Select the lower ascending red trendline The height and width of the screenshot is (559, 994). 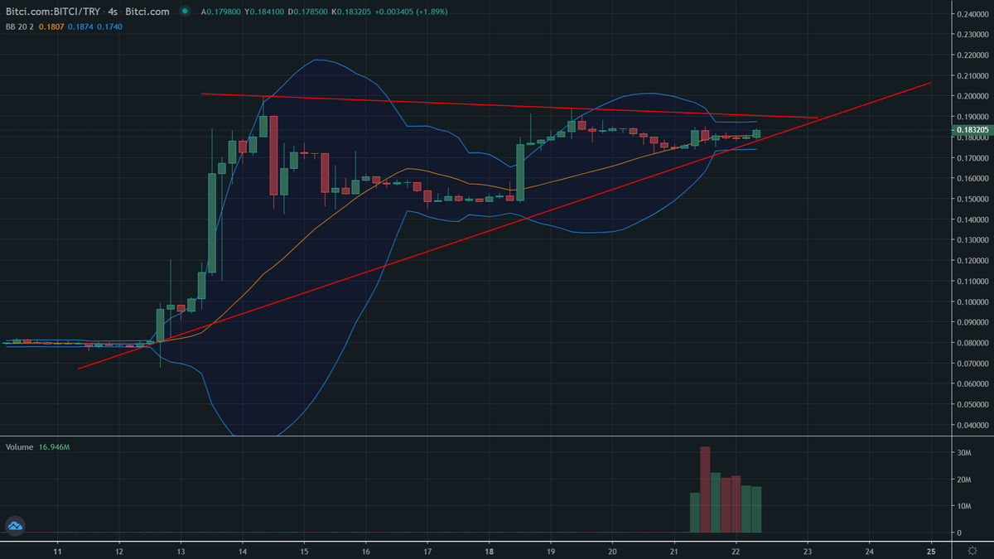[x=505, y=225]
